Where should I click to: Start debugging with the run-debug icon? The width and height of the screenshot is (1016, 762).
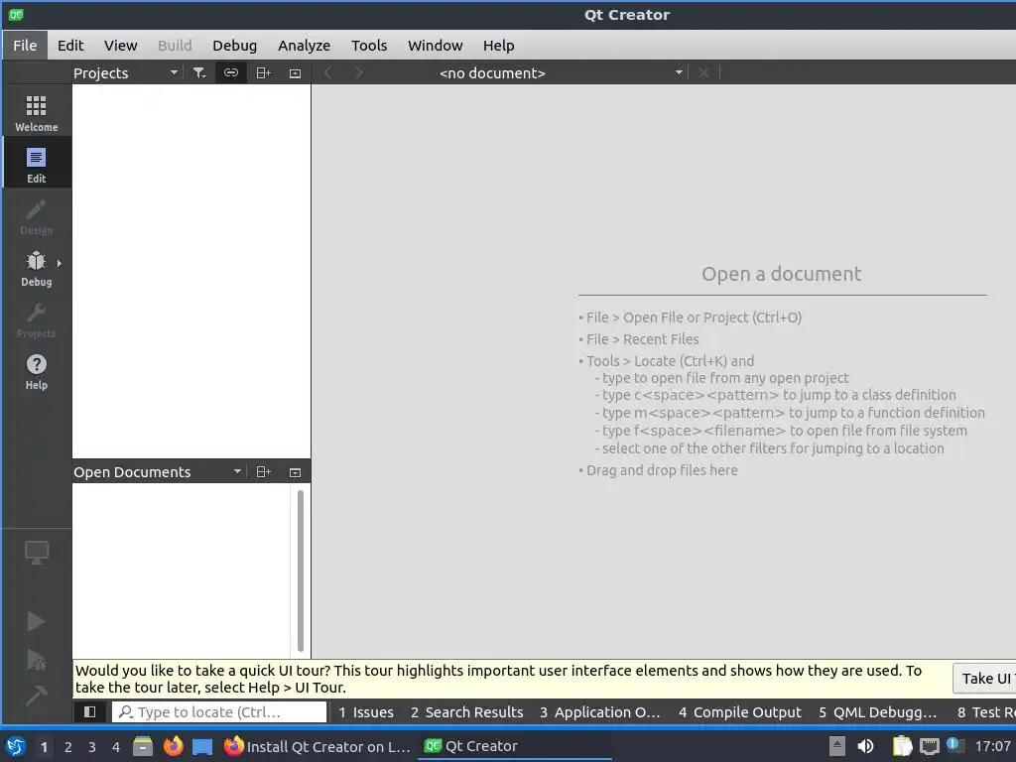[37, 660]
